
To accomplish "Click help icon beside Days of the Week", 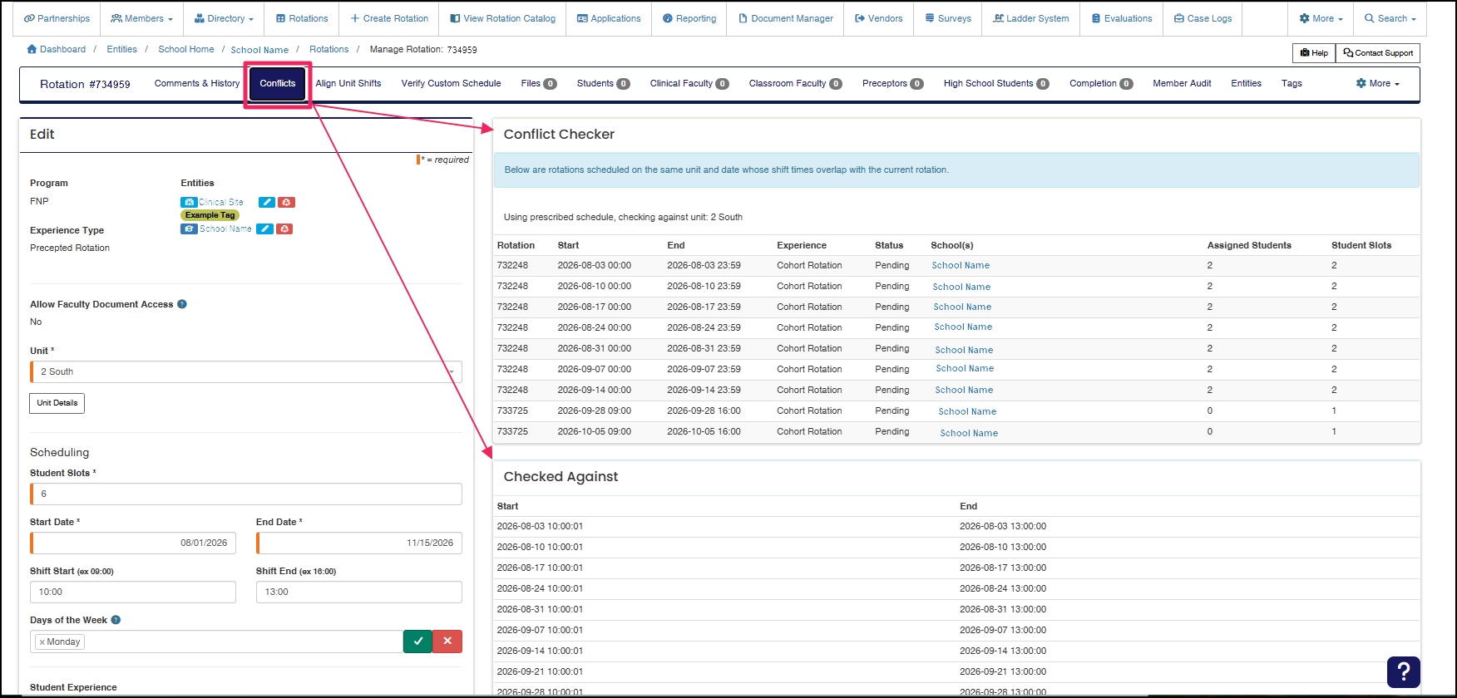I will click(x=116, y=620).
